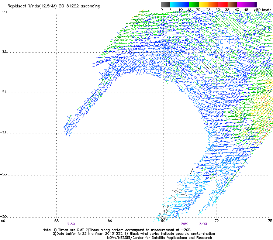
Task: Click the '-28' latitude axis label
Action: pyautogui.click(x=3, y=174)
